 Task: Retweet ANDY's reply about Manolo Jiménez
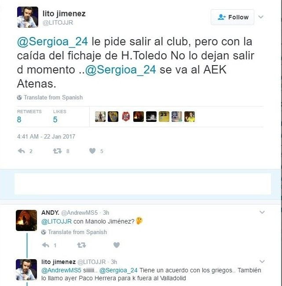coord(81,245)
